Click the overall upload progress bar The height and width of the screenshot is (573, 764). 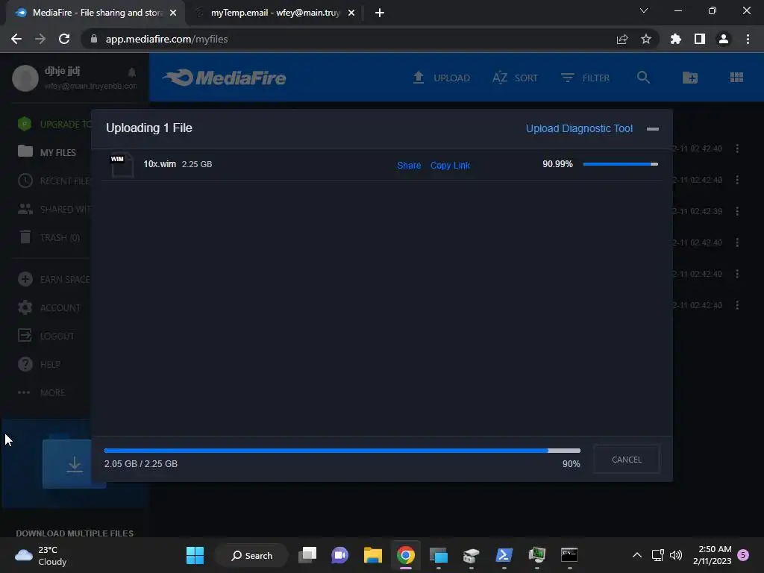coord(342,451)
